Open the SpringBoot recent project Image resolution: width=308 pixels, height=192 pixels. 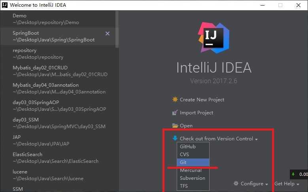(58, 36)
